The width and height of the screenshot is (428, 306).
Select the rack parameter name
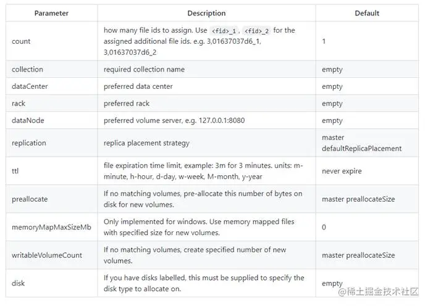[x=19, y=103]
